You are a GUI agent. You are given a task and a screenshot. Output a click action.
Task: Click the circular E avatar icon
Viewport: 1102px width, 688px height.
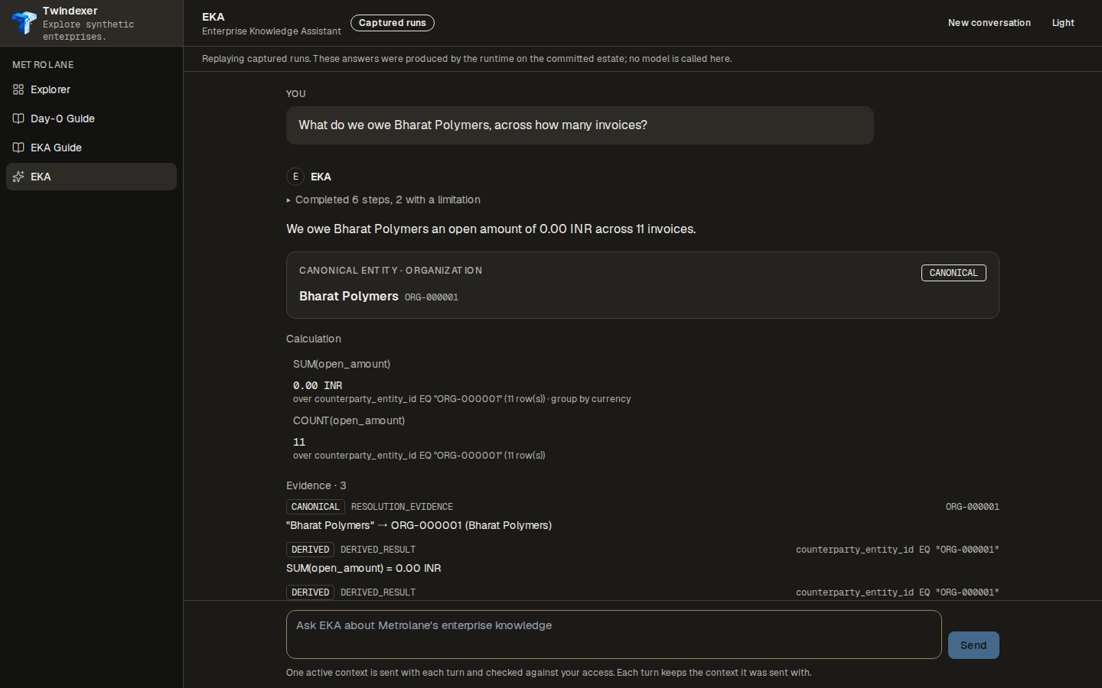pyautogui.click(x=295, y=177)
